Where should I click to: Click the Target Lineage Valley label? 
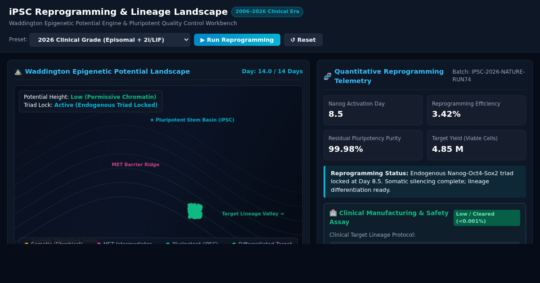pos(253,214)
